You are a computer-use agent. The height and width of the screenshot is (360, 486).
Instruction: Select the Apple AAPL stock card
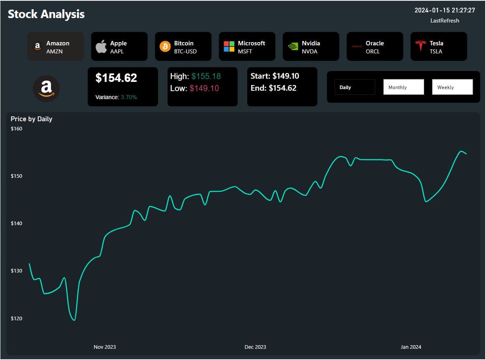coord(119,47)
